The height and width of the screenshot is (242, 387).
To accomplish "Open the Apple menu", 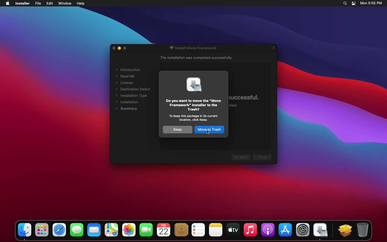I will [x=8, y=3].
